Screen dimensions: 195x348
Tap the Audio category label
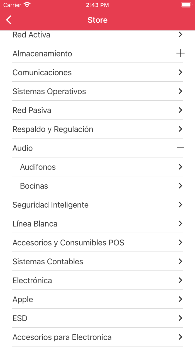(23, 148)
